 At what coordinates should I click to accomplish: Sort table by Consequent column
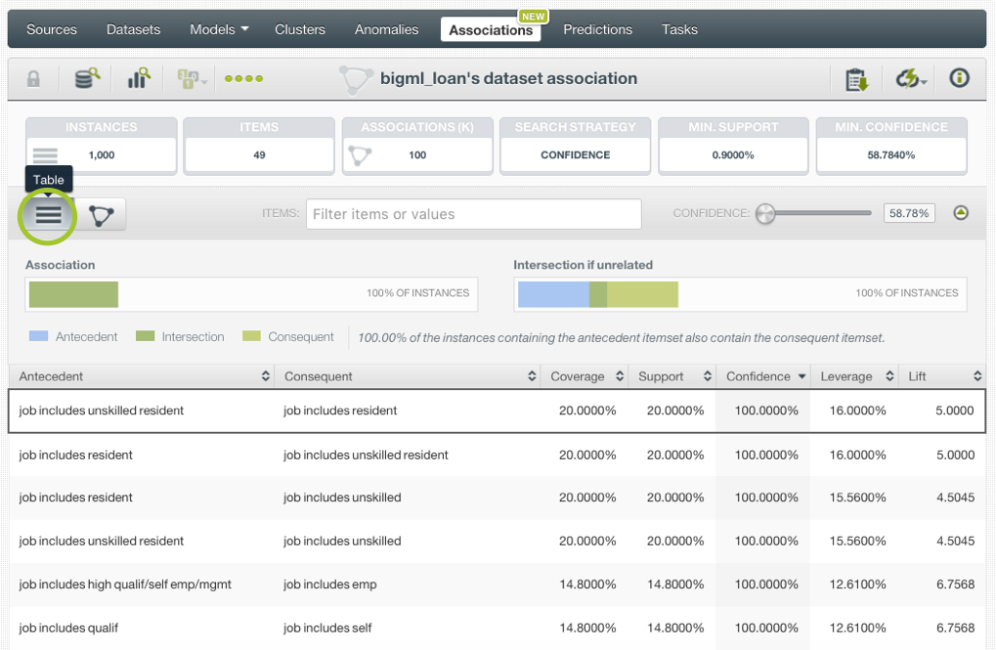point(408,376)
